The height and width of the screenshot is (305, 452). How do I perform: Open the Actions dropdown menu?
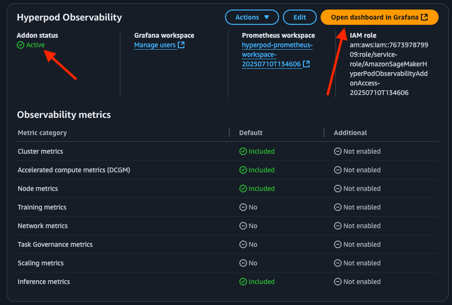[x=252, y=17]
